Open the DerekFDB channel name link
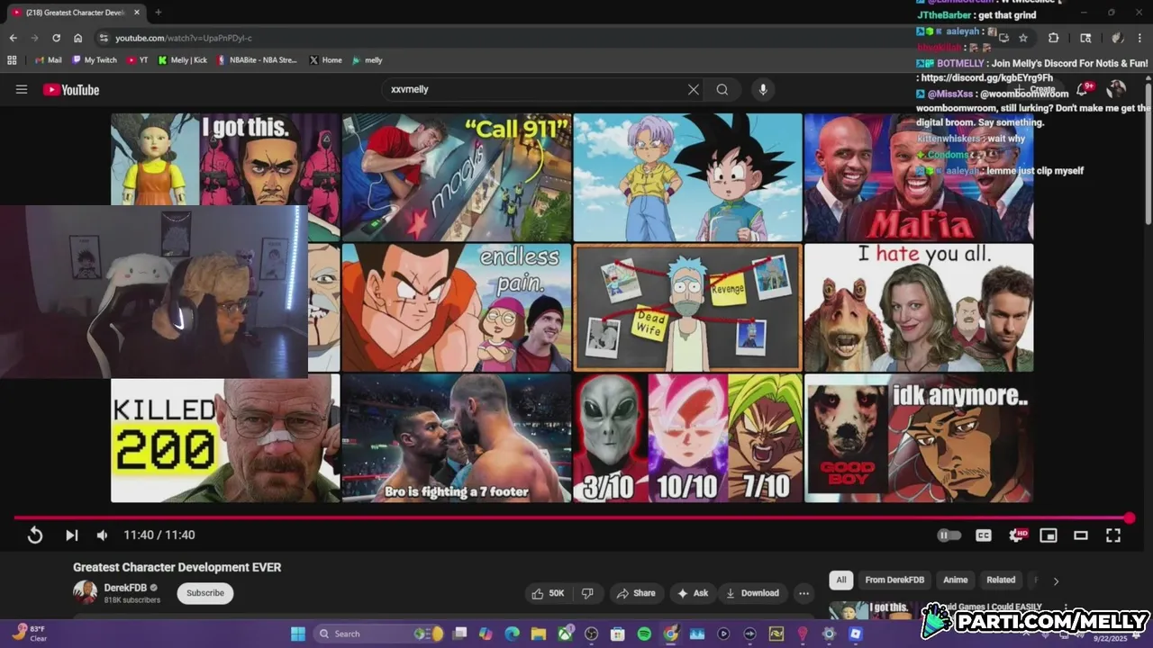The image size is (1153, 648). (126, 588)
